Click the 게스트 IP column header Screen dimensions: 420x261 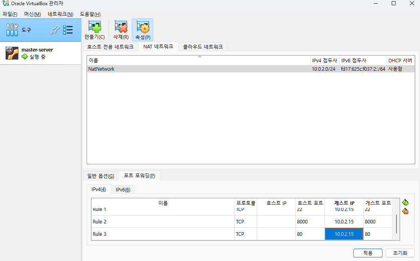click(x=344, y=203)
